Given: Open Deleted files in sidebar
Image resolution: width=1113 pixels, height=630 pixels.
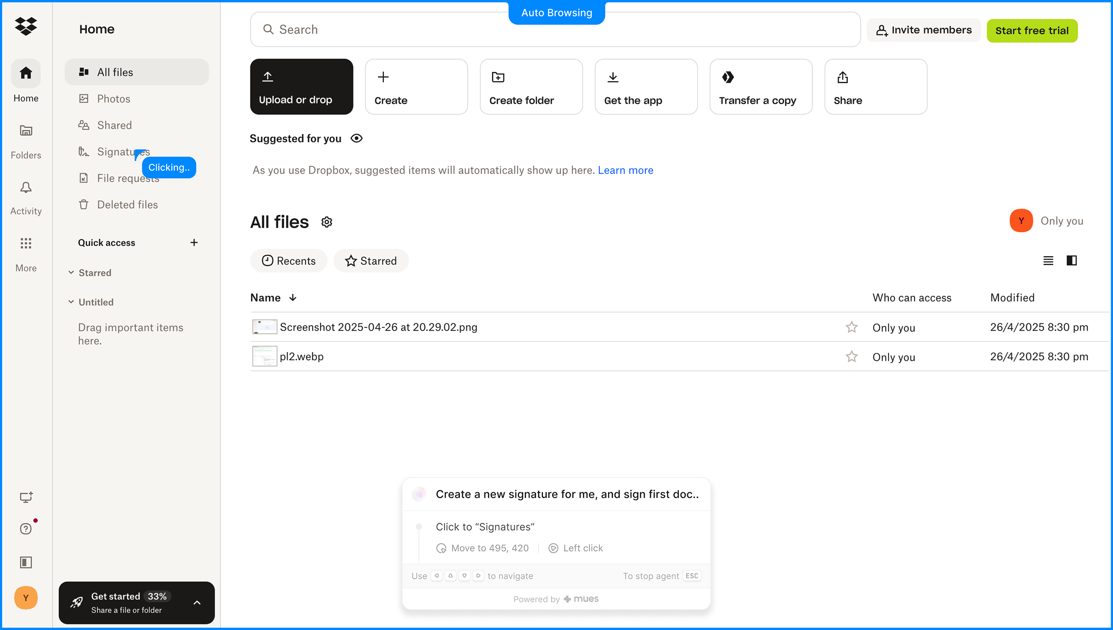Looking at the screenshot, I should click(x=127, y=205).
